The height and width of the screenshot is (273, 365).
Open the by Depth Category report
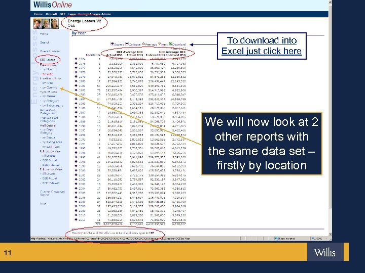pos(48,131)
